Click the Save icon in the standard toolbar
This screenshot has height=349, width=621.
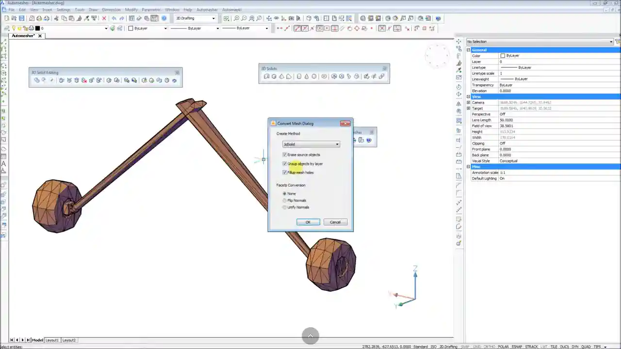pos(21,18)
